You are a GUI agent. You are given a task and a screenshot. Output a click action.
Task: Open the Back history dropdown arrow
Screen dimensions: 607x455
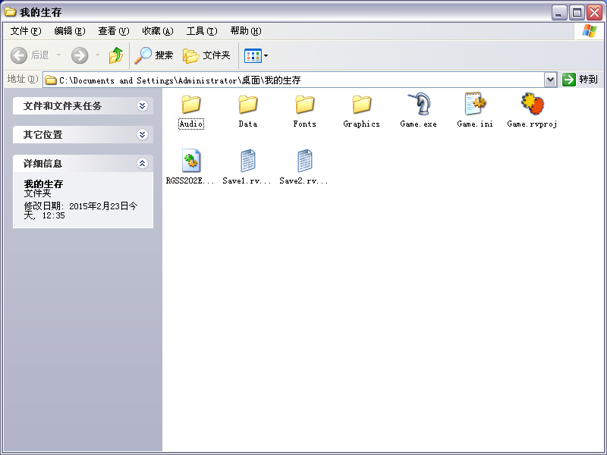coord(59,55)
